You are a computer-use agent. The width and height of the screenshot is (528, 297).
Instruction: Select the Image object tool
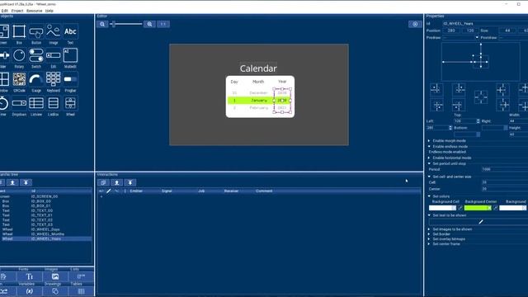[x=53, y=31]
